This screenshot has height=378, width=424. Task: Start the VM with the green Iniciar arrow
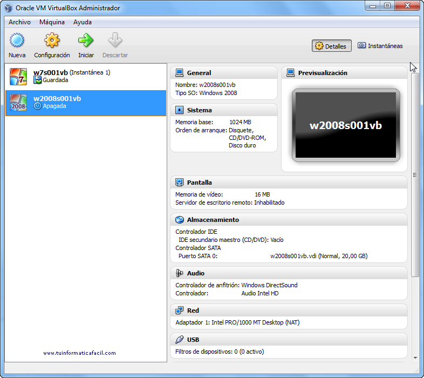(86, 40)
